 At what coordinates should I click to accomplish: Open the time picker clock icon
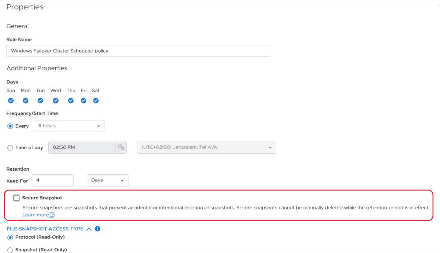point(121,147)
